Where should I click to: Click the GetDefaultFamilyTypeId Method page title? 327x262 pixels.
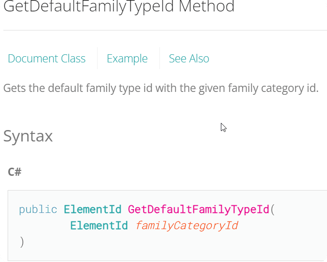click(119, 7)
